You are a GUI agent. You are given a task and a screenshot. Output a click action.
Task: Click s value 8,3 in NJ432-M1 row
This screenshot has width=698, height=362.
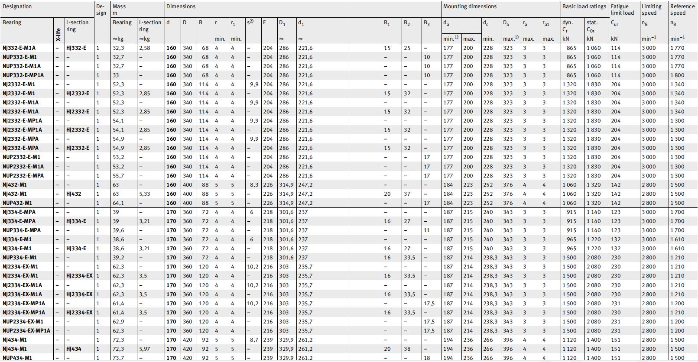click(254, 185)
